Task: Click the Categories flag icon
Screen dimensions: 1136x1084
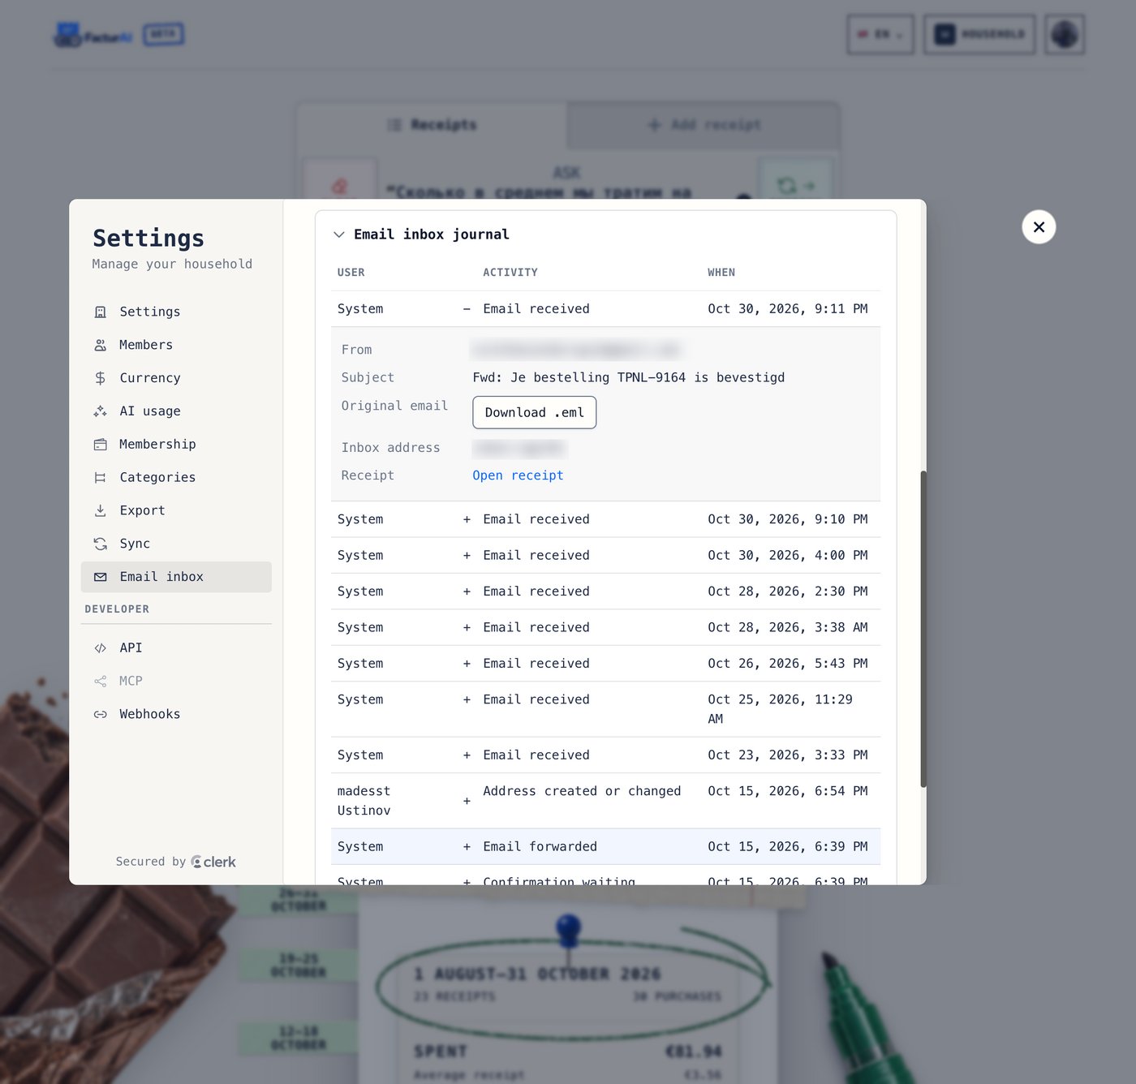Action: [x=101, y=478]
